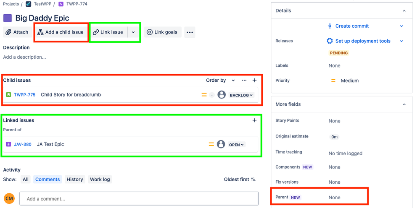Open the more actions menu beside Link goals
Screen dimensions: 420x208
(x=190, y=32)
